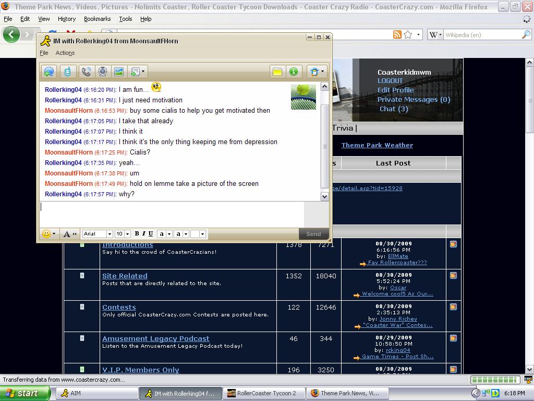Click the Send button in IM window

click(313, 234)
